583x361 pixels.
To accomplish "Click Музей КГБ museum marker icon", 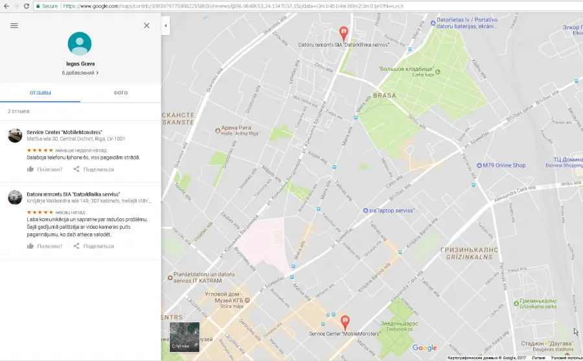I will [247, 300].
